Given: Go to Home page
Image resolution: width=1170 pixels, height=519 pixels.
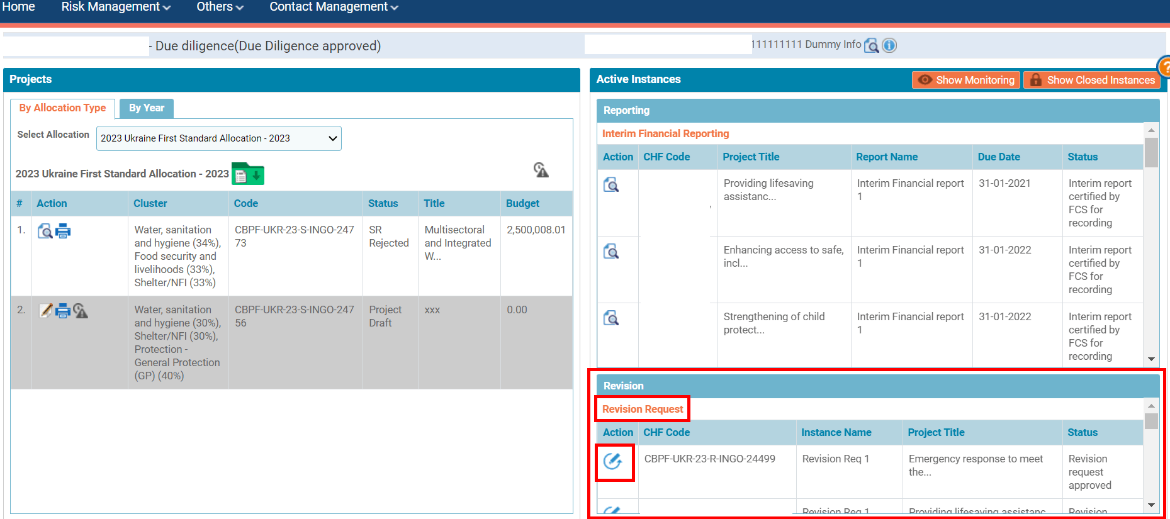Looking at the screenshot, I should click(18, 7).
